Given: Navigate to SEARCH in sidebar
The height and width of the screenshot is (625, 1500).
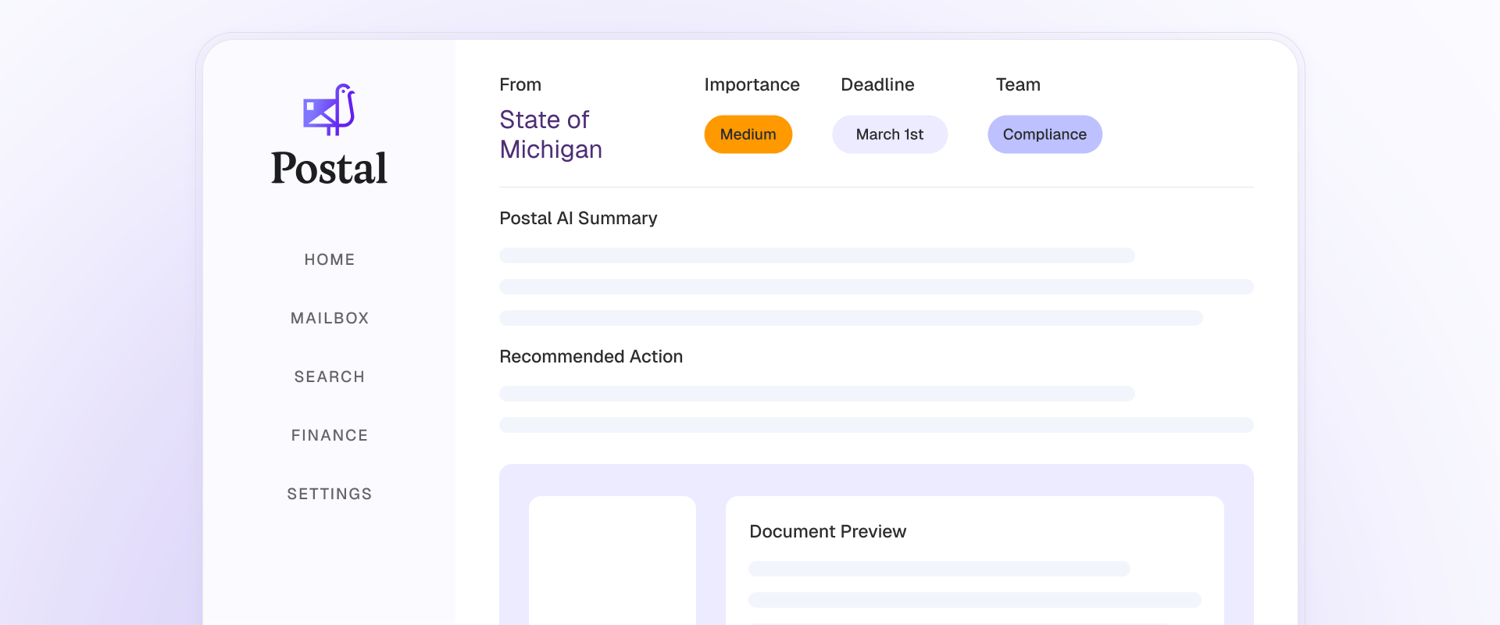Looking at the screenshot, I should 330,377.
